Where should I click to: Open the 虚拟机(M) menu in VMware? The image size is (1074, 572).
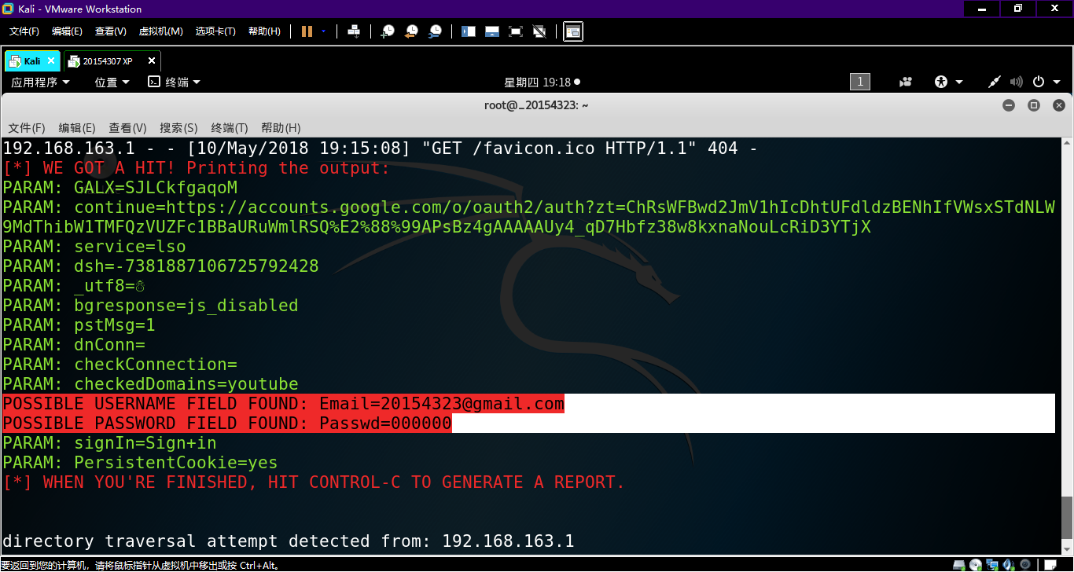click(x=160, y=31)
